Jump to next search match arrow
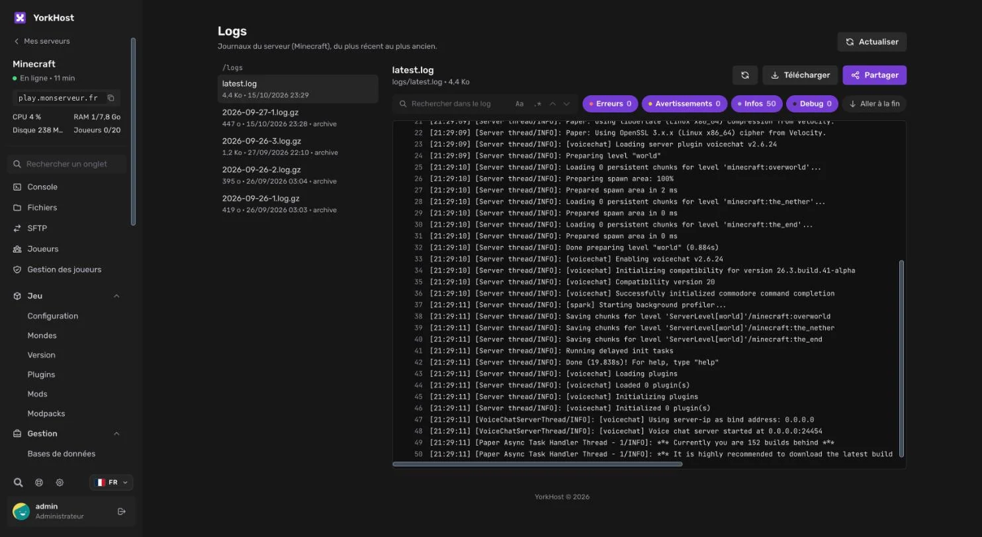982x537 pixels. [x=566, y=104]
